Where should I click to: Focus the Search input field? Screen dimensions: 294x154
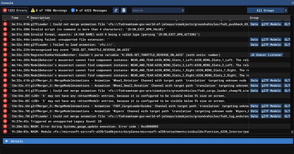(156, 11)
